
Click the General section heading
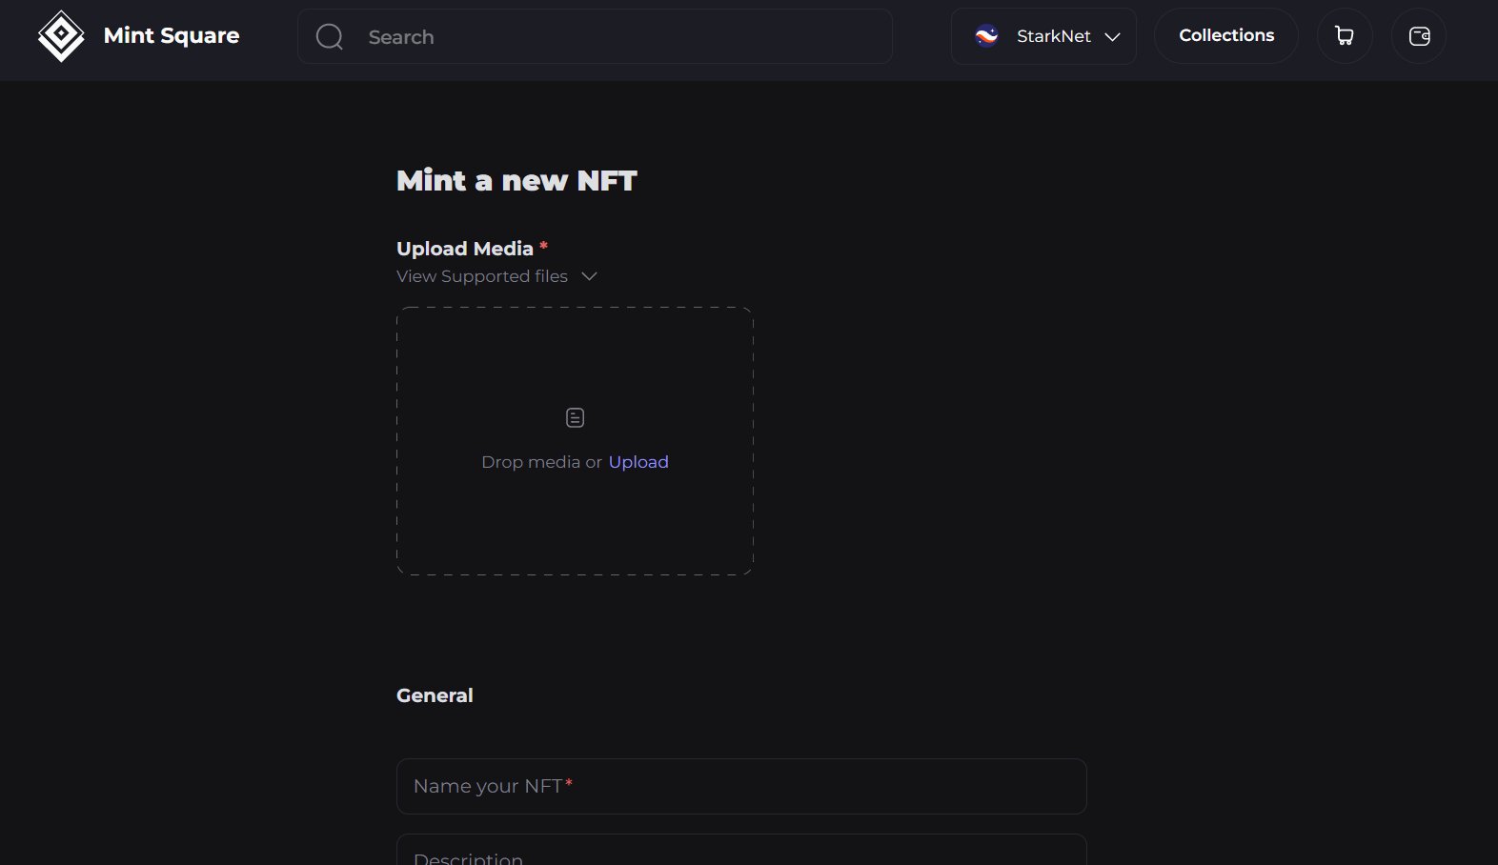tap(435, 695)
